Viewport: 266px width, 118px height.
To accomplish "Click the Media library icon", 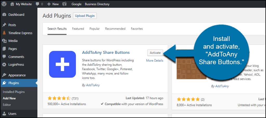I will coord(4,41).
